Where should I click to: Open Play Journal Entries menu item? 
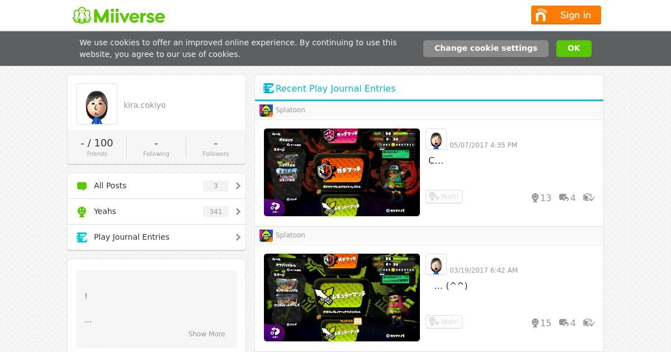point(157,237)
